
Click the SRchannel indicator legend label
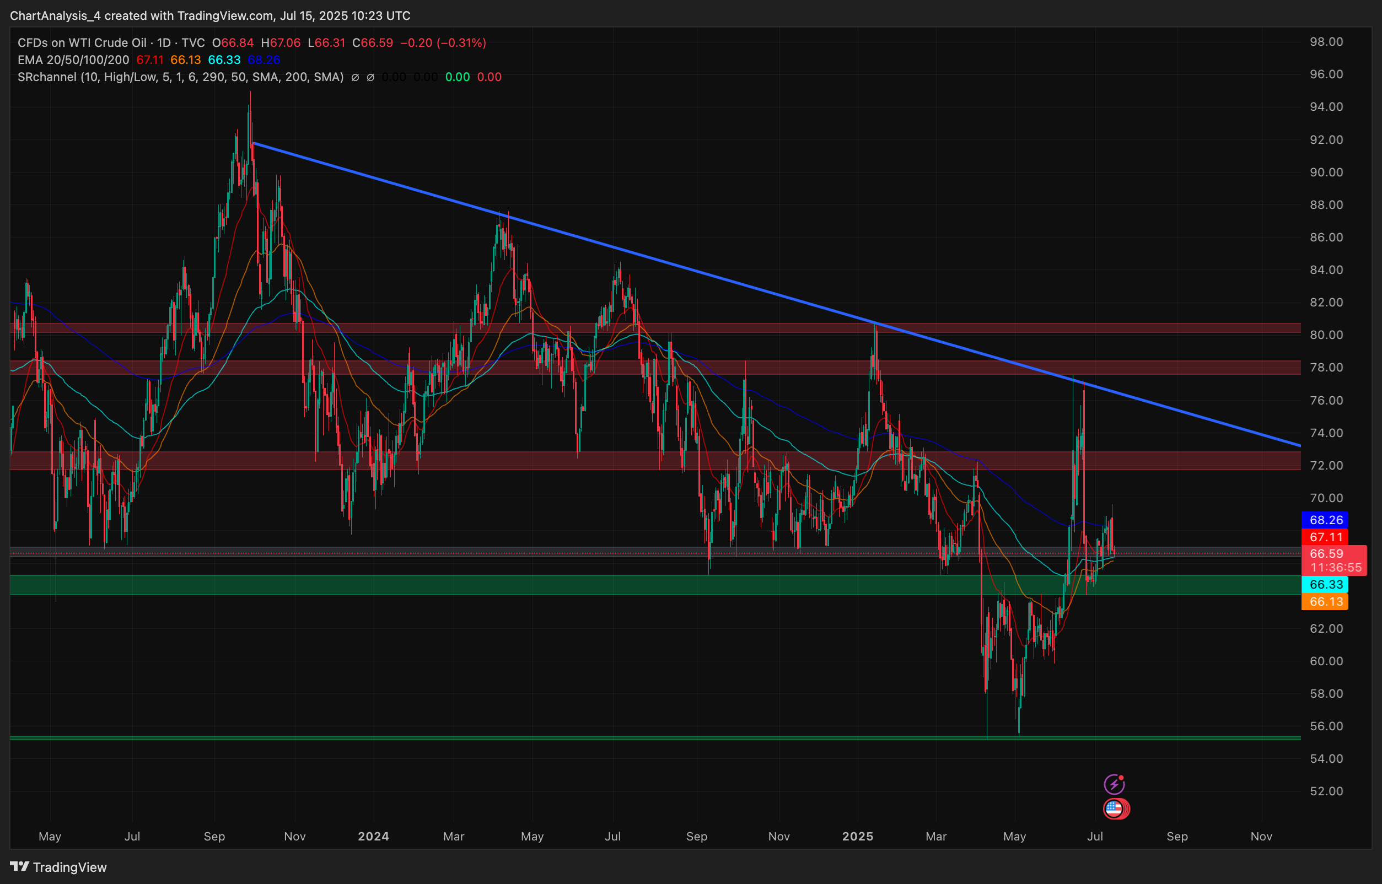pyautogui.click(x=181, y=77)
